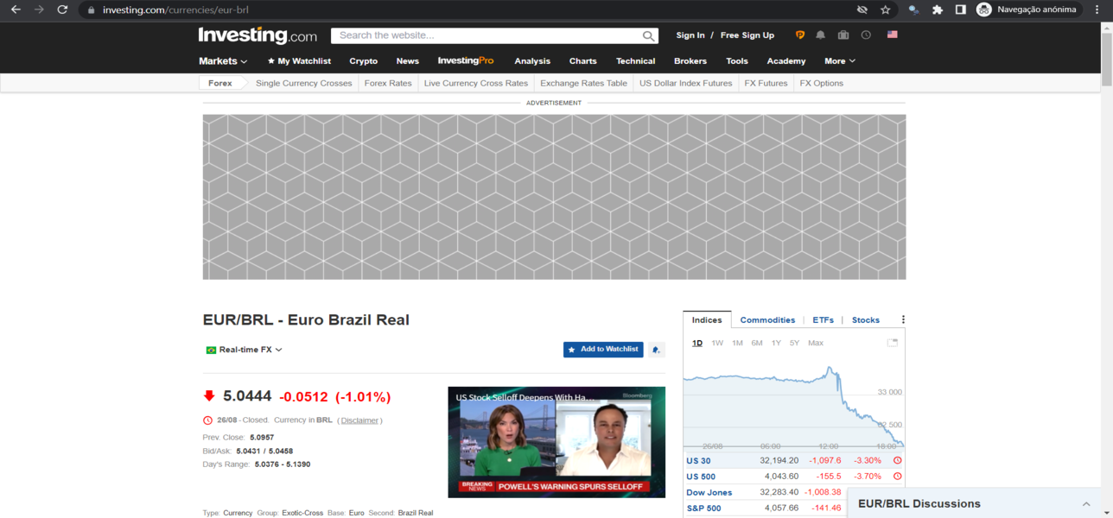Image resolution: width=1113 pixels, height=518 pixels.
Task: Switch to the ETFs tab
Action: click(824, 320)
